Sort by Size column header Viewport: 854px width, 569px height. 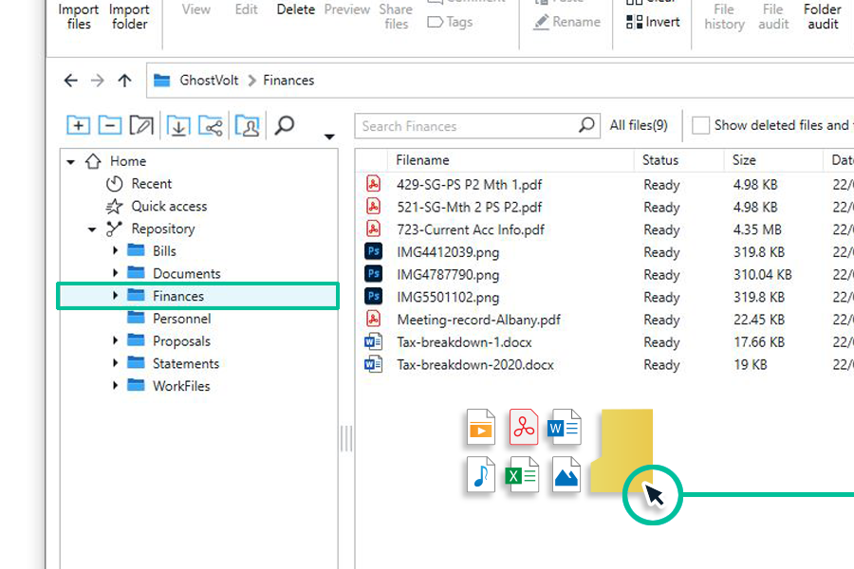744,160
